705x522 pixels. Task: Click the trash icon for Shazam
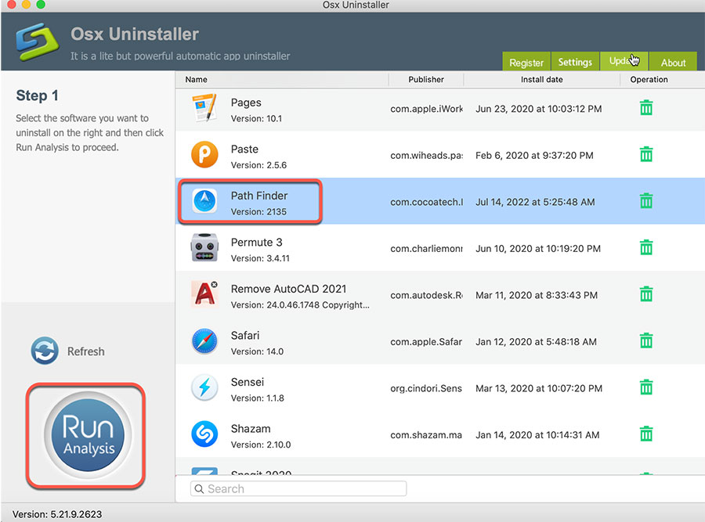tap(645, 434)
